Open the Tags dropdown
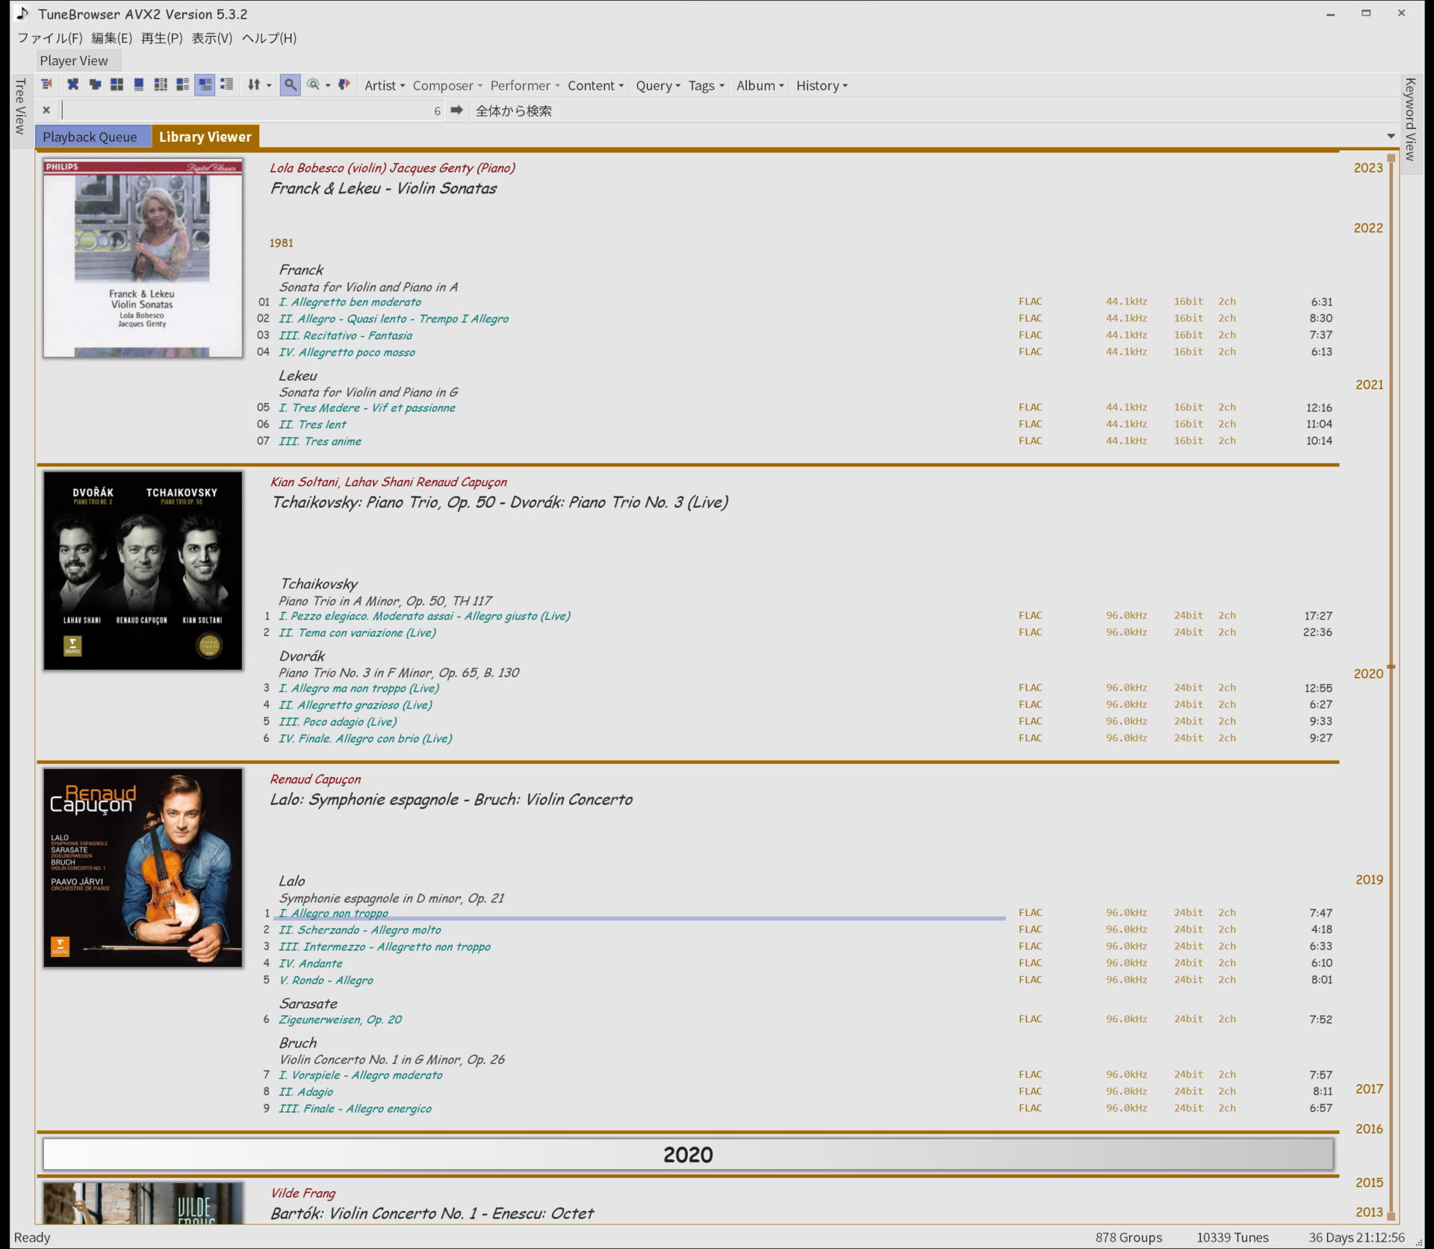1434x1249 pixels. [x=706, y=86]
